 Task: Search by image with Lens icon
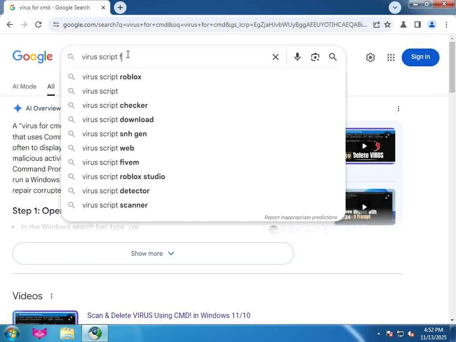(315, 57)
